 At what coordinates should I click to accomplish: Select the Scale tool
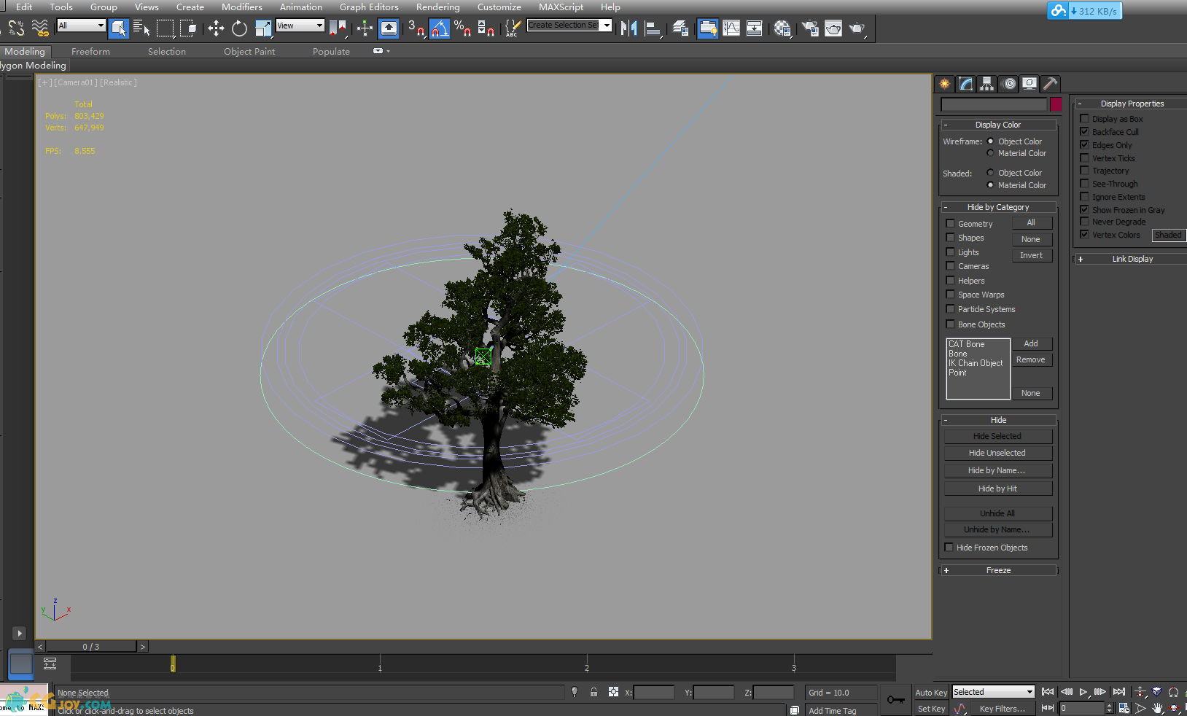click(x=262, y=28)
